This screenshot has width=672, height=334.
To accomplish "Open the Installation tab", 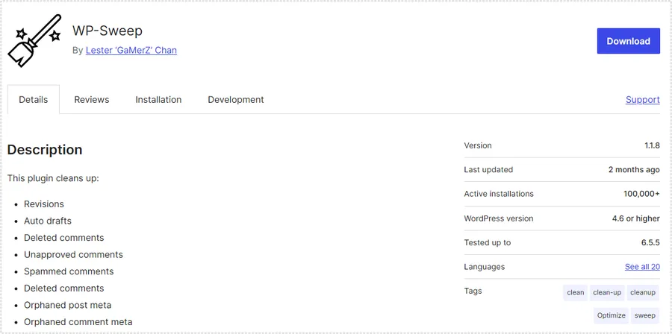I will coord(158,100).
